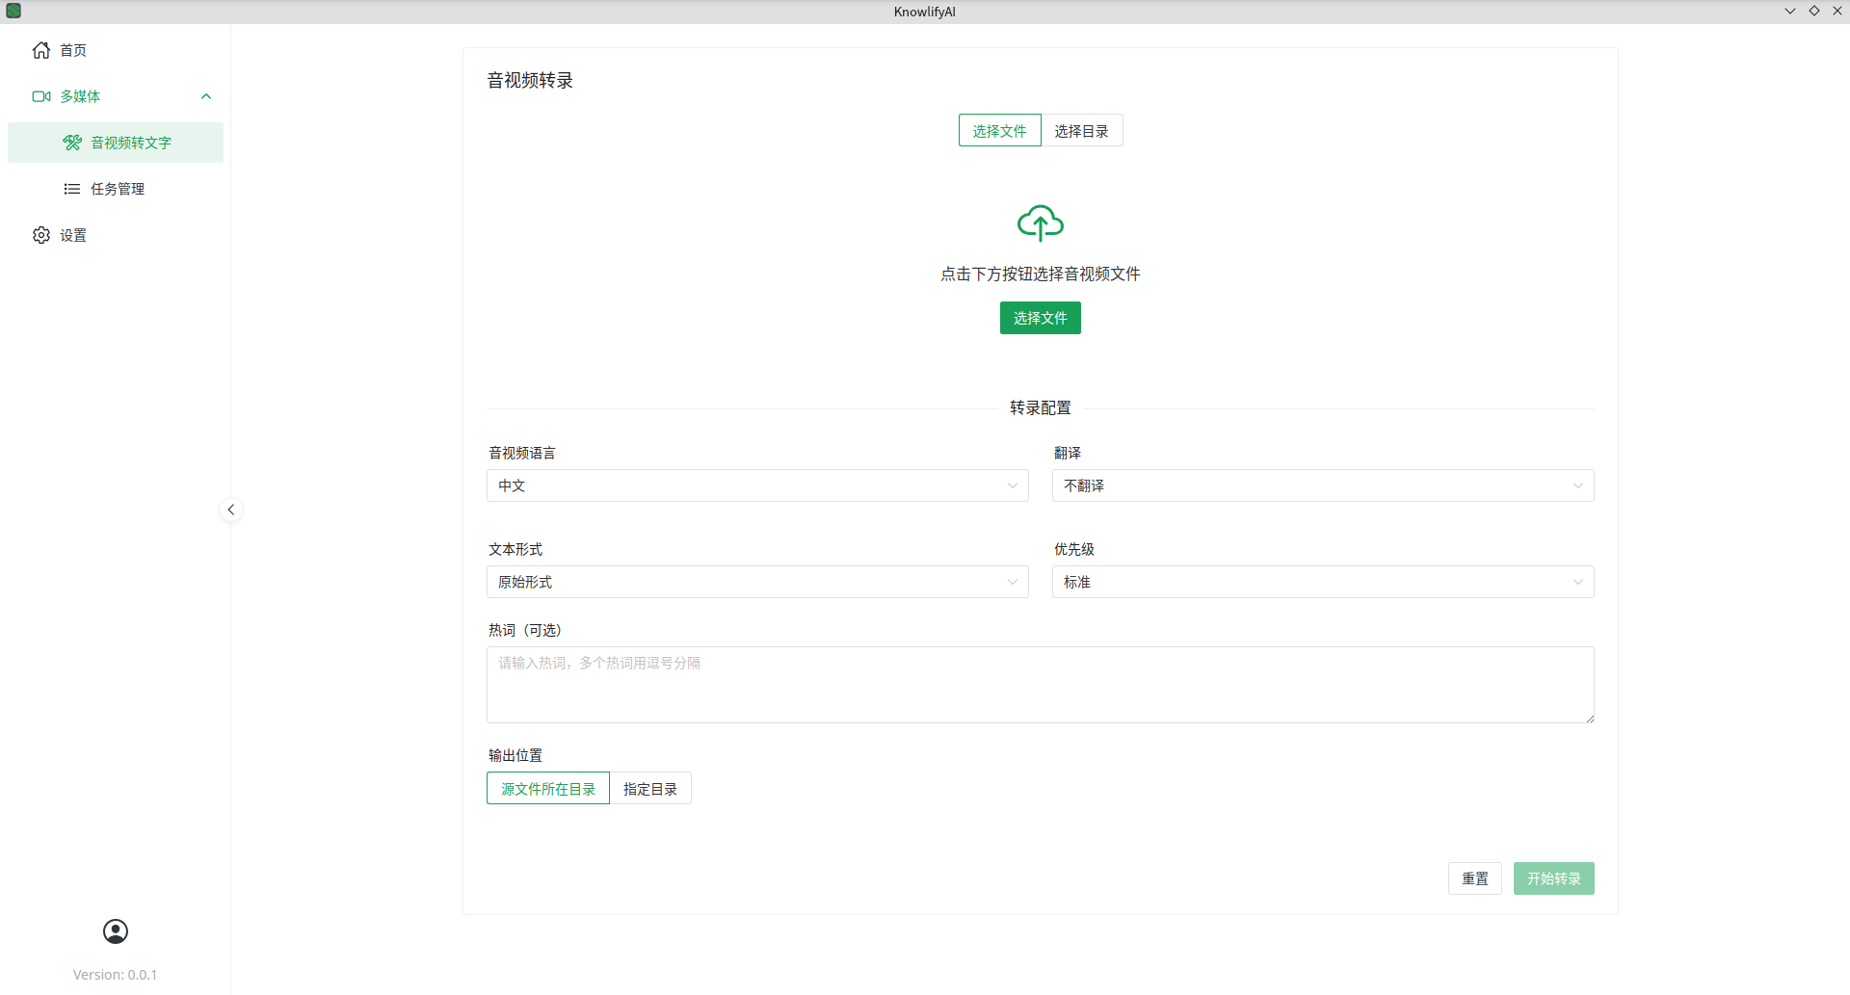Choose 指定目录 as output location

tap(650, 789)
